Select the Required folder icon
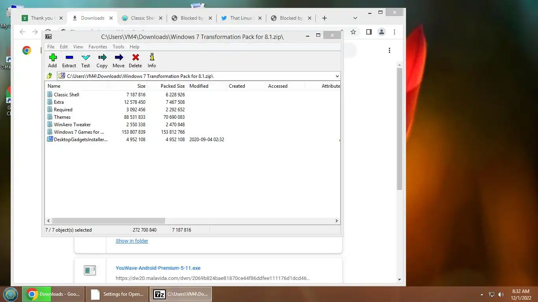 pos(50,109)
